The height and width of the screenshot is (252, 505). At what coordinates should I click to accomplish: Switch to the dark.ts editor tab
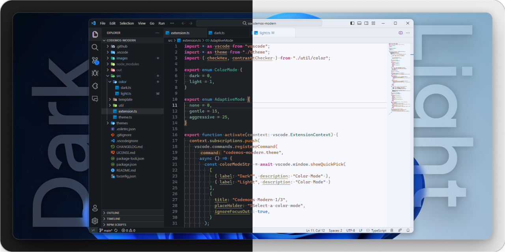tap(220, 33)
